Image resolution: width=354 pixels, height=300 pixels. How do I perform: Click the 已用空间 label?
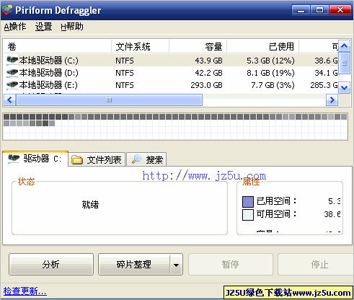click(277, 201)
